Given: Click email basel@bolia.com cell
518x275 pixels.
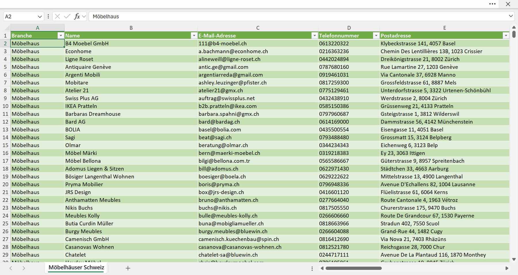Looking at the screenshot, I should click(x=258, y=130).
